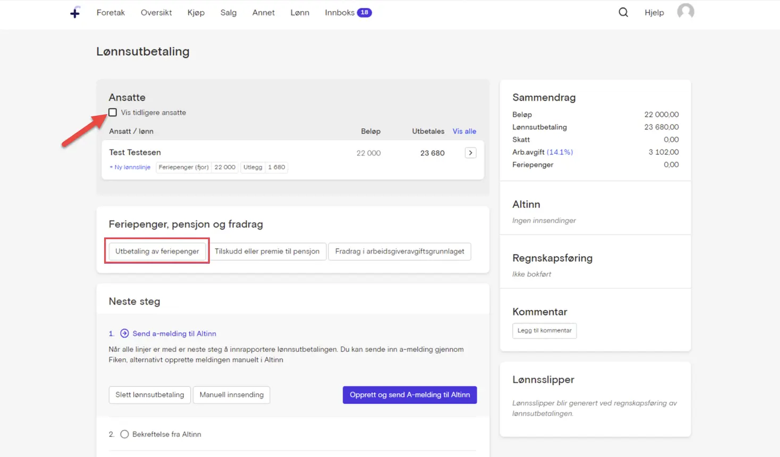Click the Slett lønnsutbetaling button
Viewport: 780px width, 457px height.
(150, 395)
